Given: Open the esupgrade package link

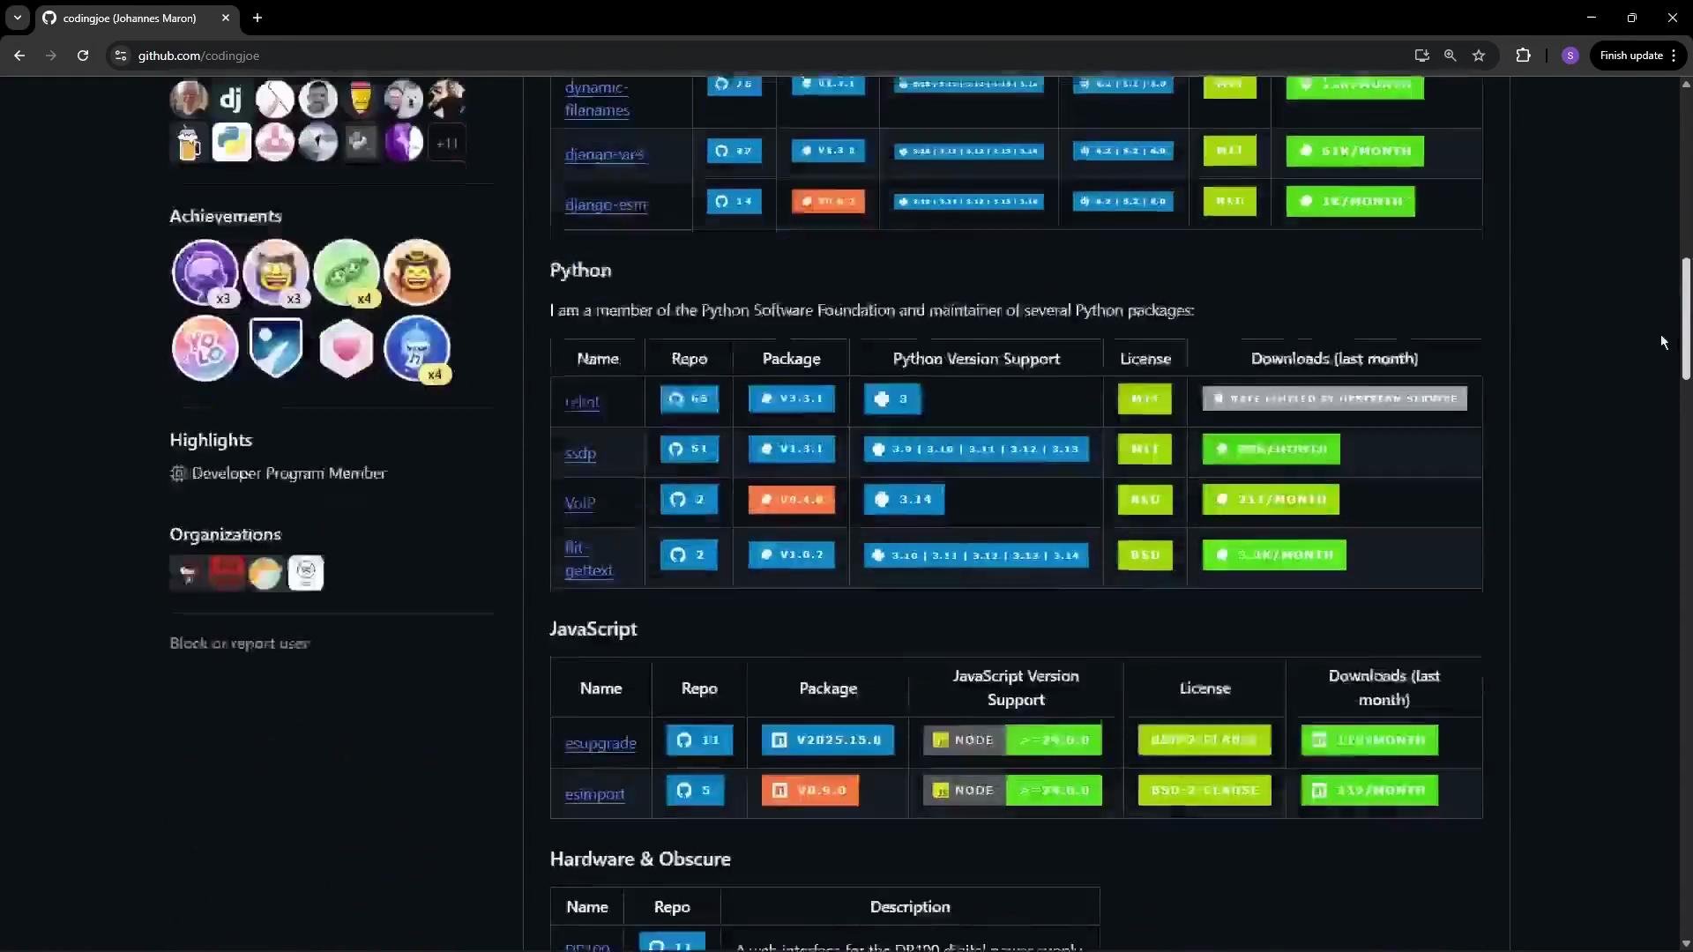Looking at the screenshot, I should [600, 743].
